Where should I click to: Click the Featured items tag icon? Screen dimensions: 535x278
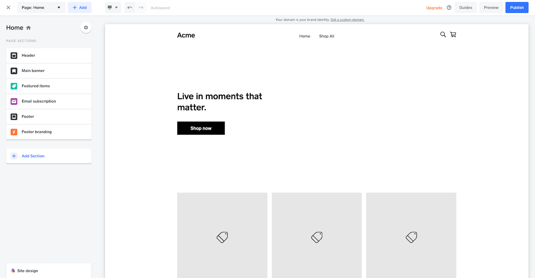point(14,86)
